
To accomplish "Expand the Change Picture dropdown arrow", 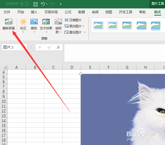I will tap(83, 26).
